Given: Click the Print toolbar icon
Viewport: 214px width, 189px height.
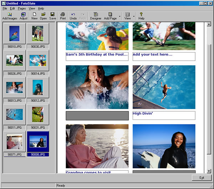Looking at the screenshot, I should (63, 14).
